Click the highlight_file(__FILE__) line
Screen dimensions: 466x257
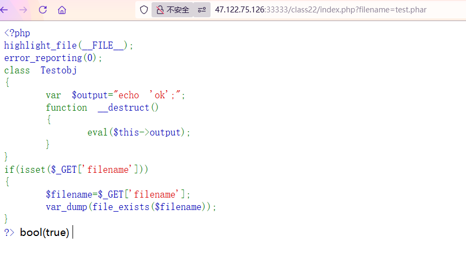click(x=68, y=45)
